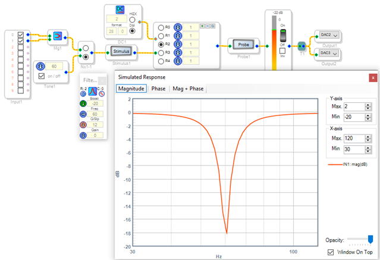The image size is (380, 260).
Task: Click the DC1 format field showing 28
Action: (x=111, y=31)
